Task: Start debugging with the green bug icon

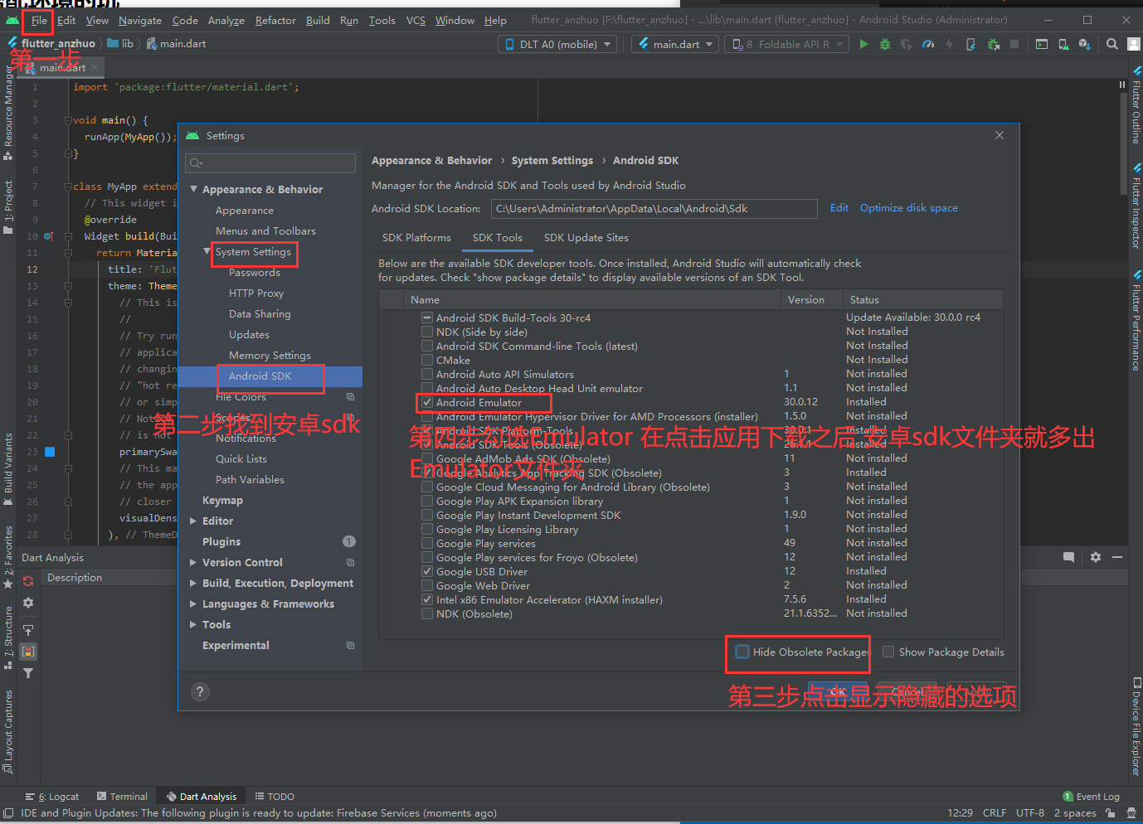Action: [885, 44]
